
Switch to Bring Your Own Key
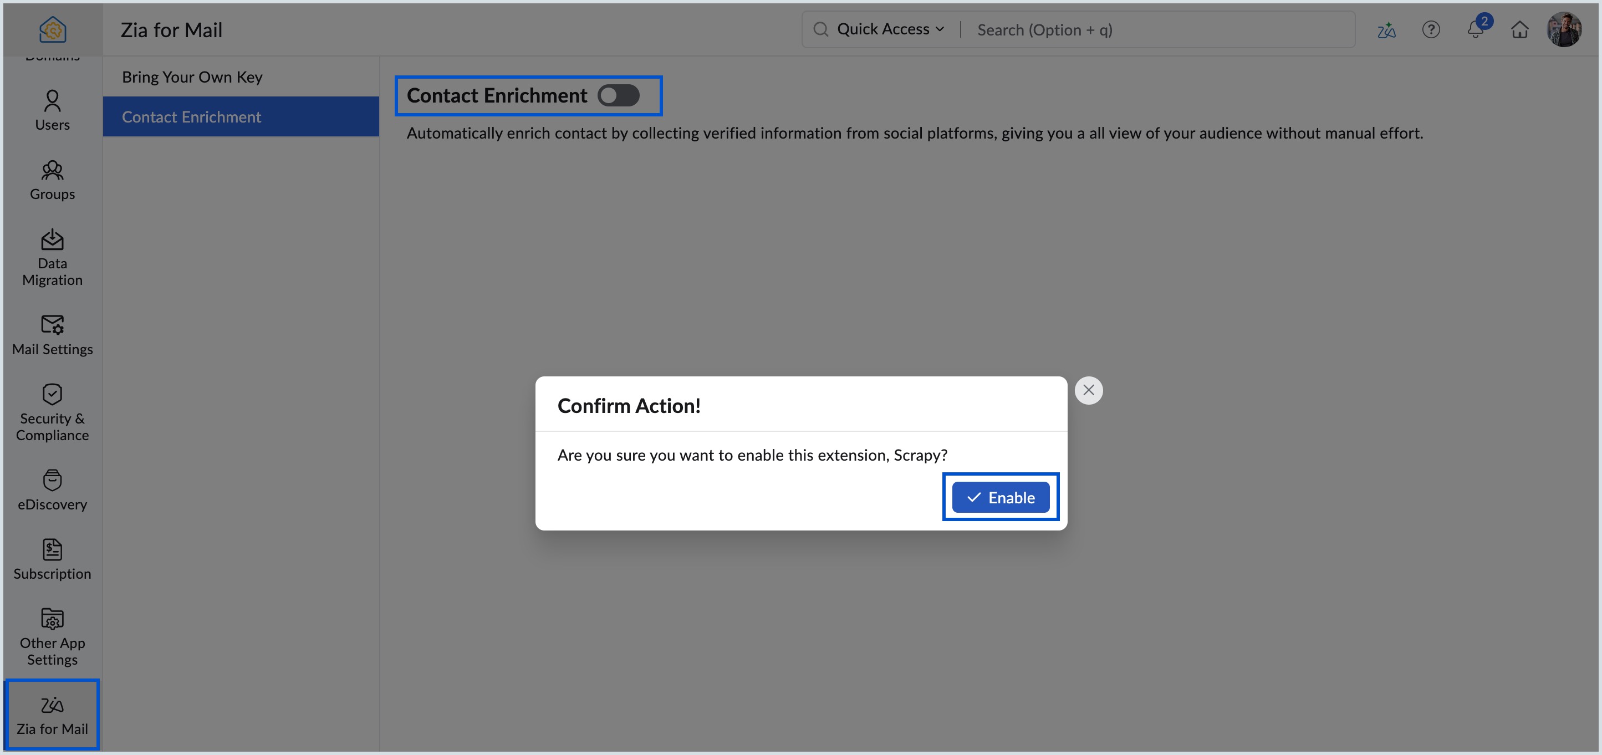[192, 76]
